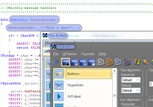
Task: Click the app icon in the dark window title bar
Action: click(53, 47)
